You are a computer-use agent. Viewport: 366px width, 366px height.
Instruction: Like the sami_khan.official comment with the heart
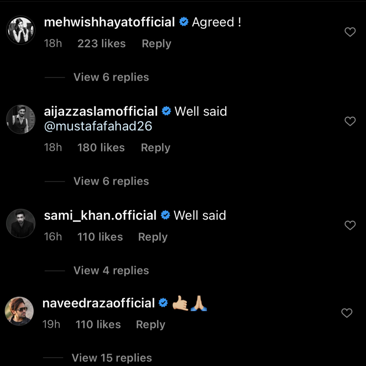(x=350, y=225)
